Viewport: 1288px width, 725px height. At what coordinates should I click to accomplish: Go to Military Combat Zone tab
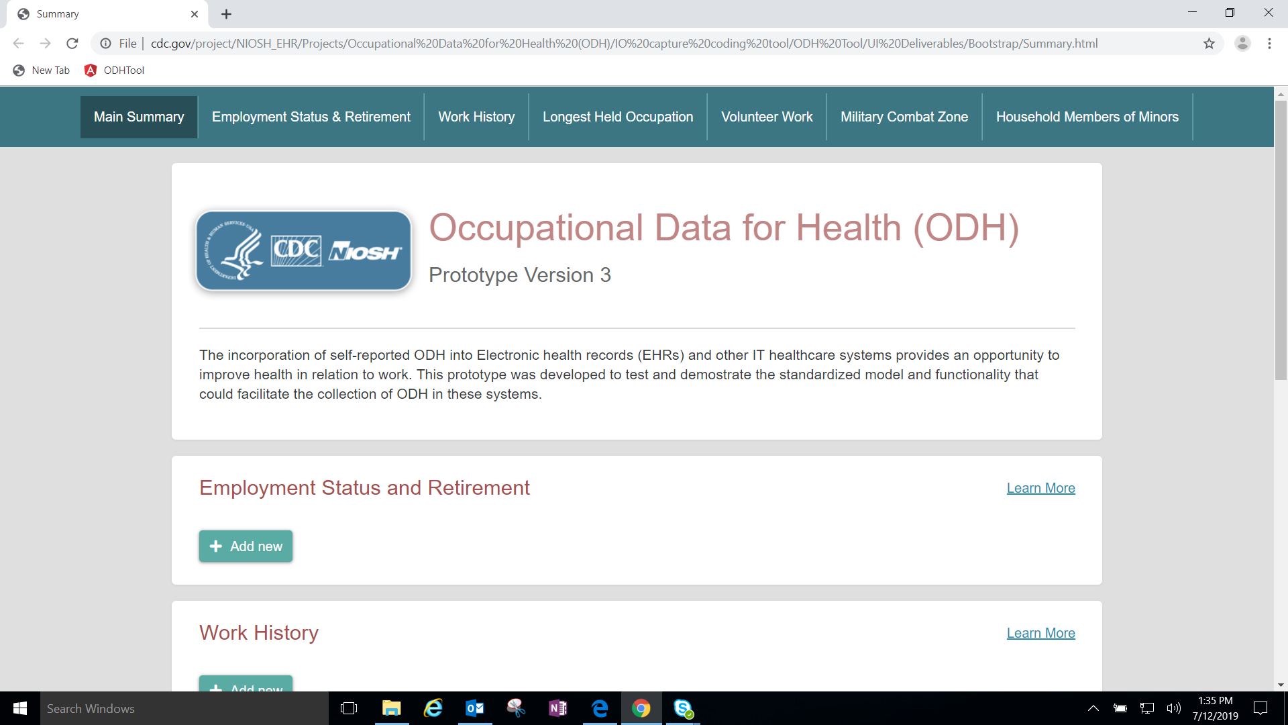coord(904,117)
